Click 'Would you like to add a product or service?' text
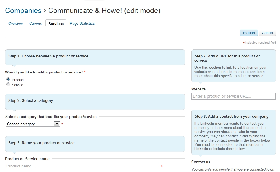 click(44, 72)
